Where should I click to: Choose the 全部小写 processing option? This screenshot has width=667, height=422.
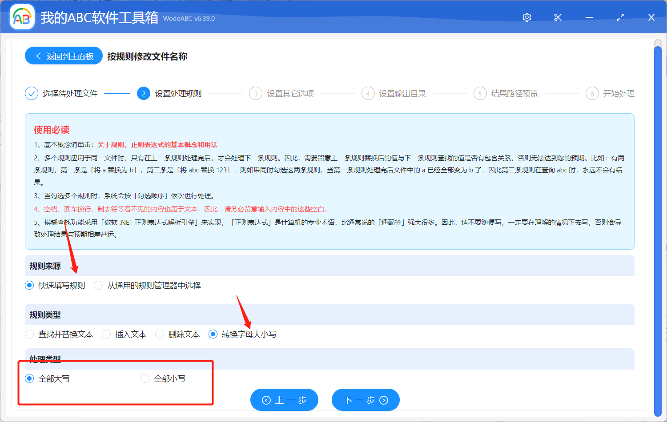tap(145, 378)
